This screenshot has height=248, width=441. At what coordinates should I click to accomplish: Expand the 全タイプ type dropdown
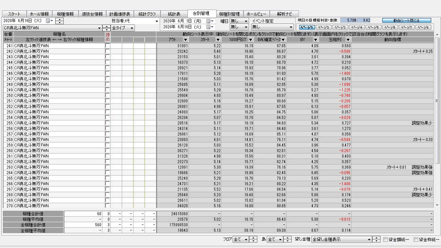132,28
